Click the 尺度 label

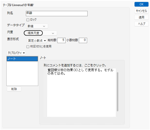coord(10,32)
